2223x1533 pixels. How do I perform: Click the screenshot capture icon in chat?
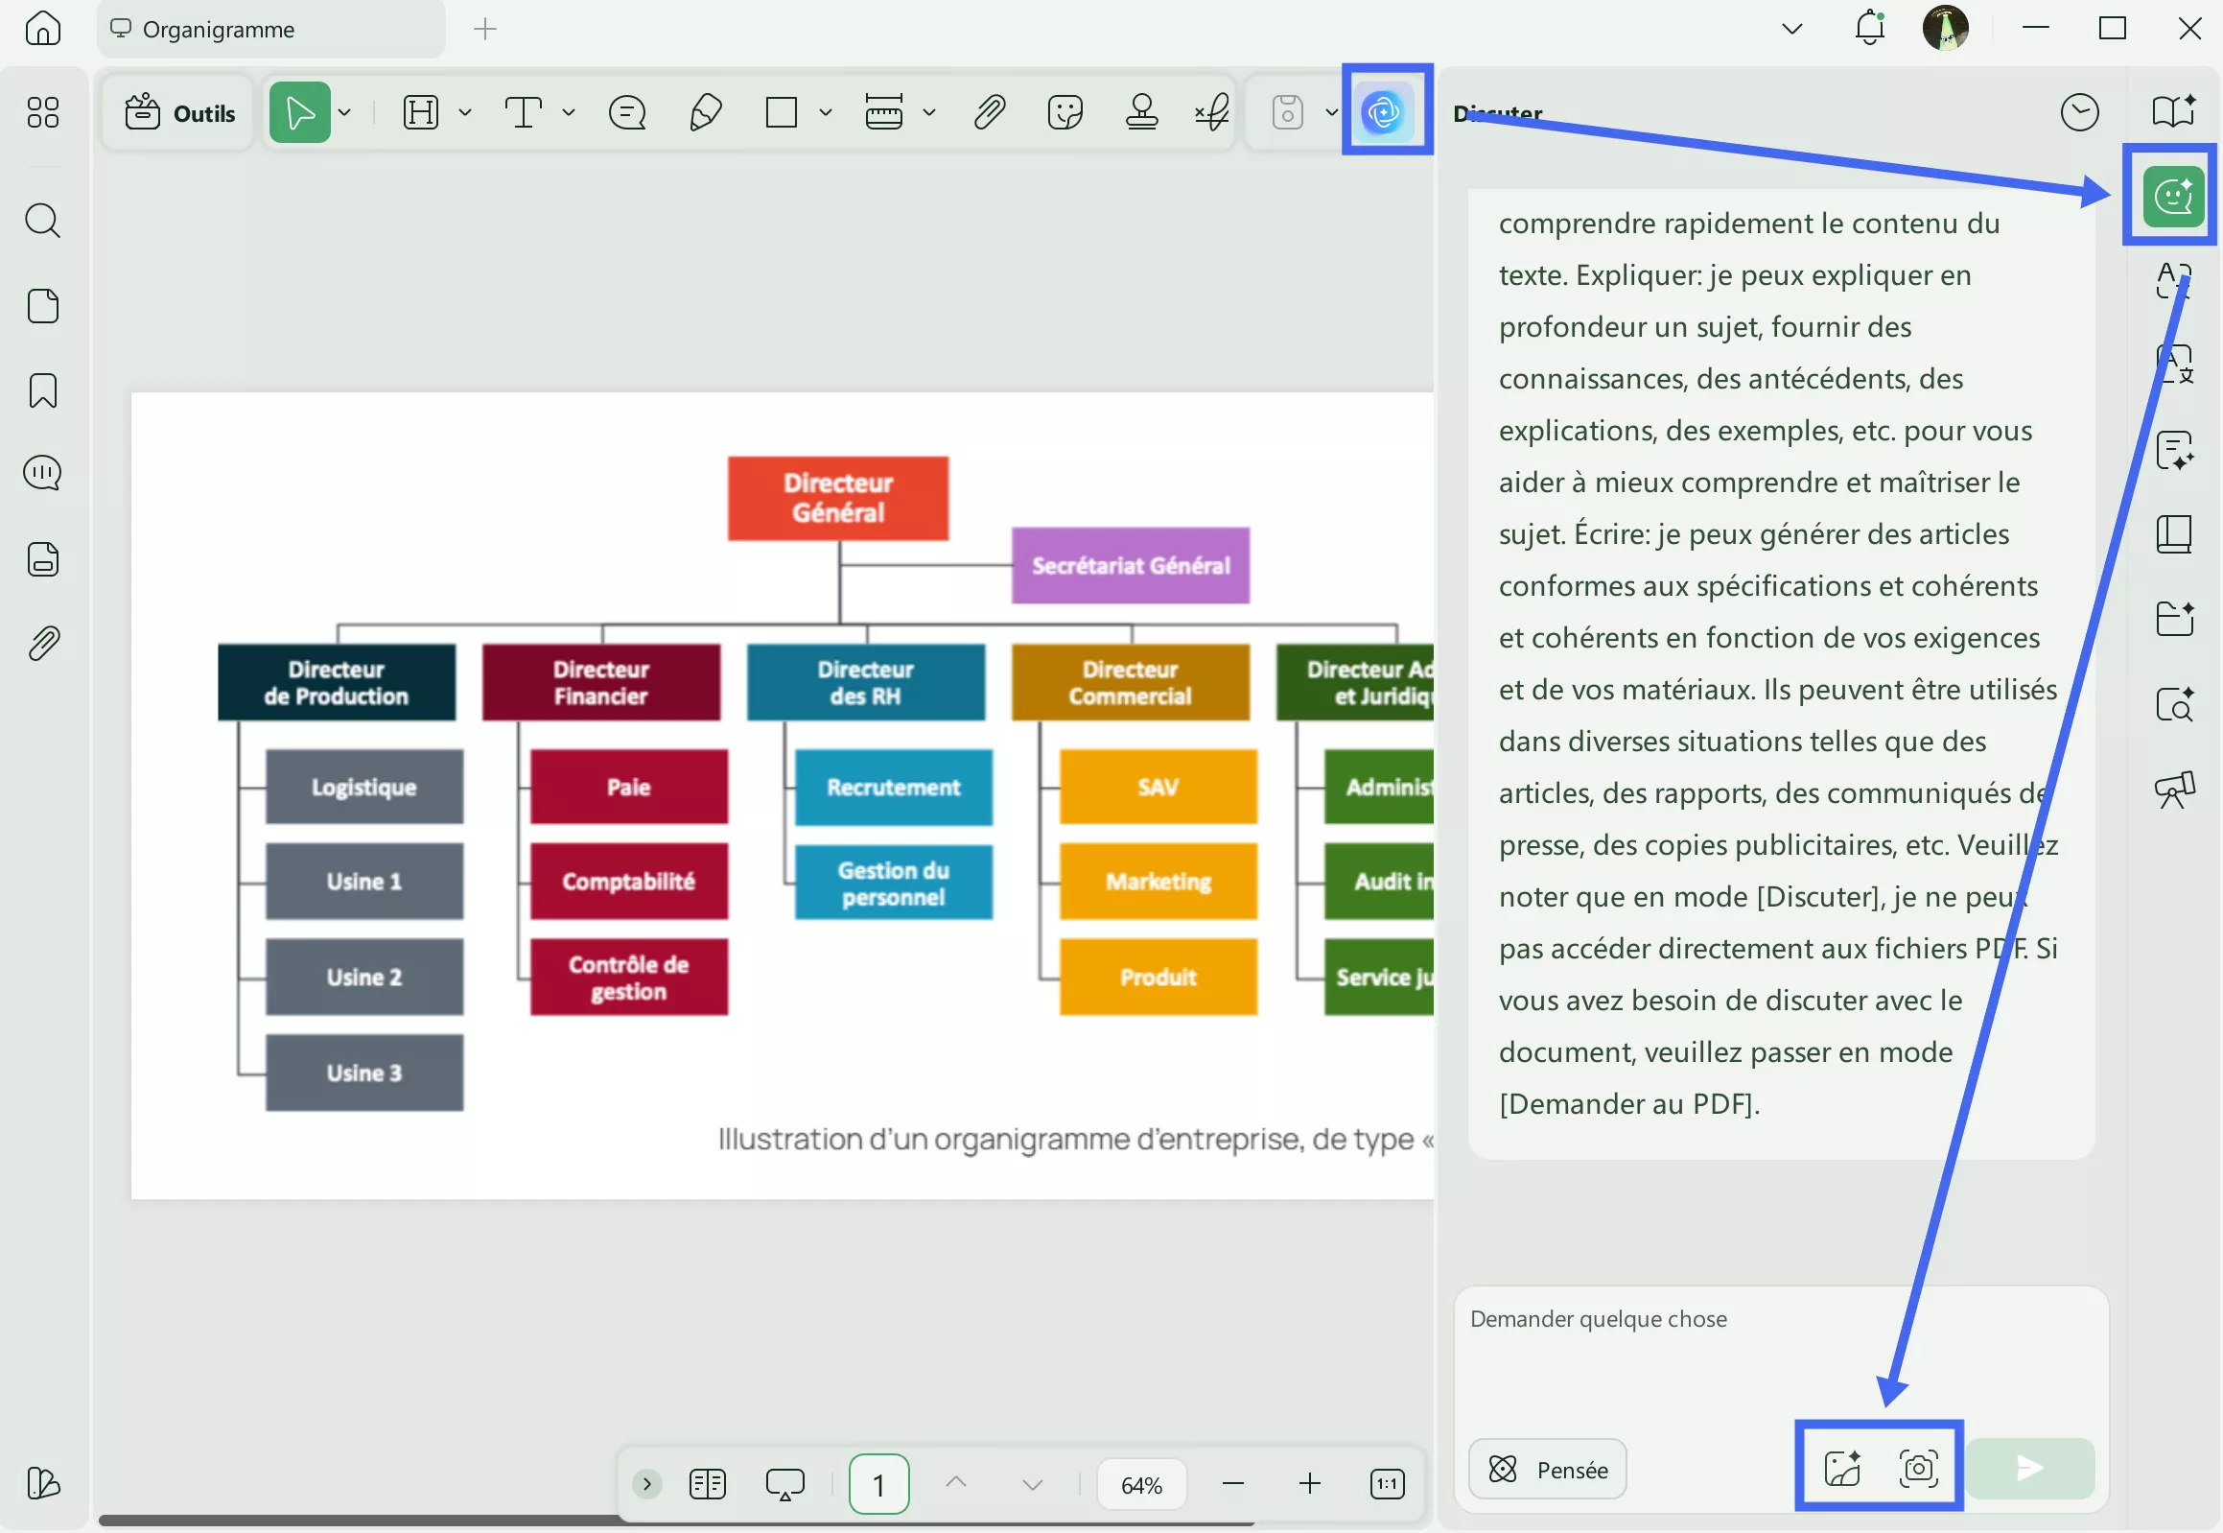click(1918, 1467)
